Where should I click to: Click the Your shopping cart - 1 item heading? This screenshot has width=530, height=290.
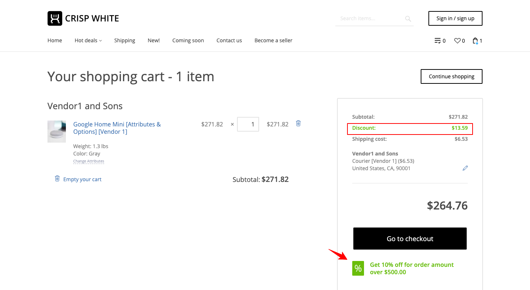coord(131,76)
